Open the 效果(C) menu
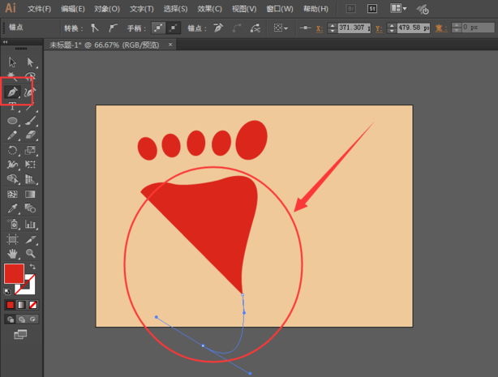Image resolution: width=498 pixels, height=377 pixels. pyautogui.click(x=210, y=9)
